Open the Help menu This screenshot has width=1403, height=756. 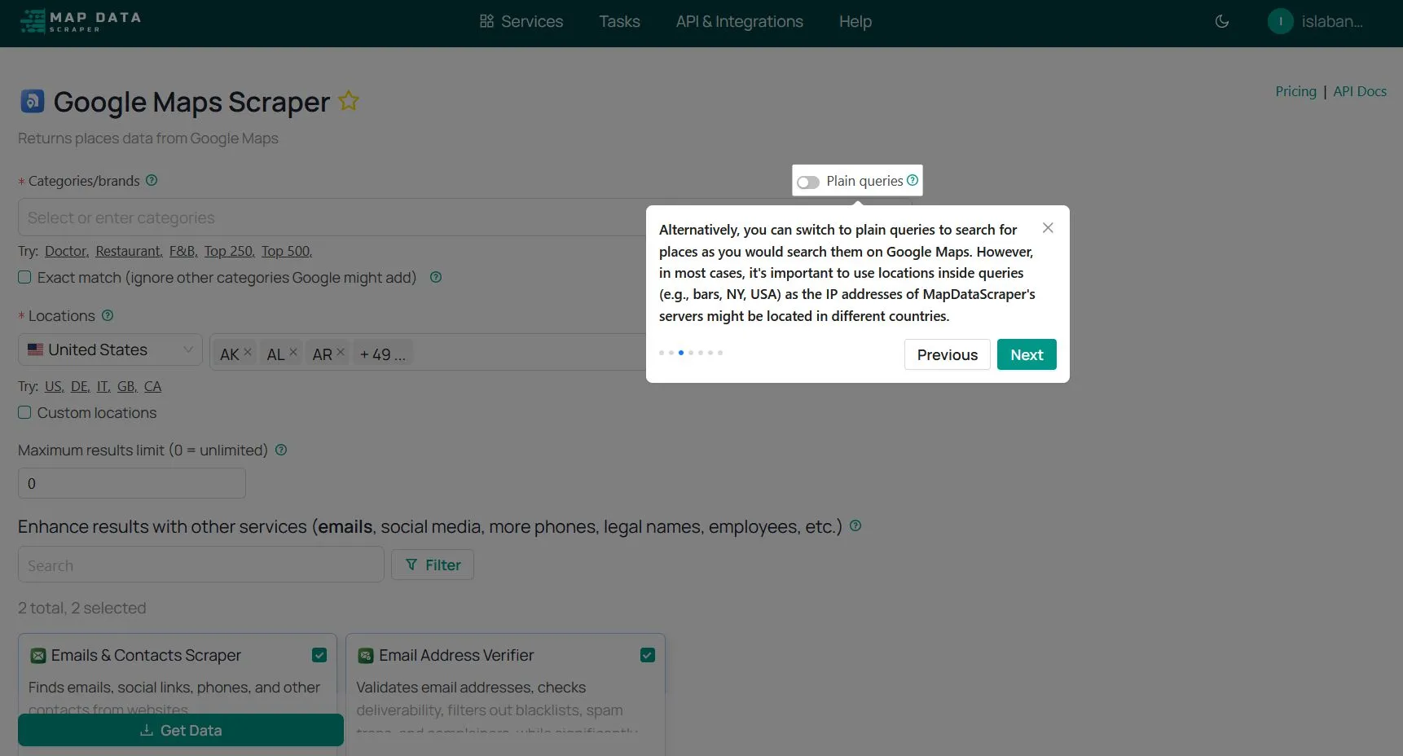click(855, 22)
